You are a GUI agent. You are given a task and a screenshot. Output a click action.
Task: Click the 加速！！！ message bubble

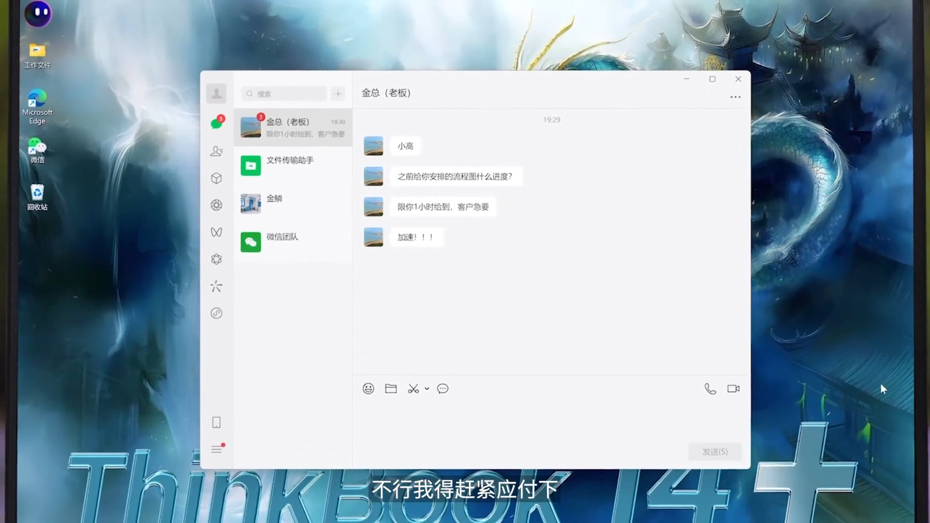click(x=416, y=237)
